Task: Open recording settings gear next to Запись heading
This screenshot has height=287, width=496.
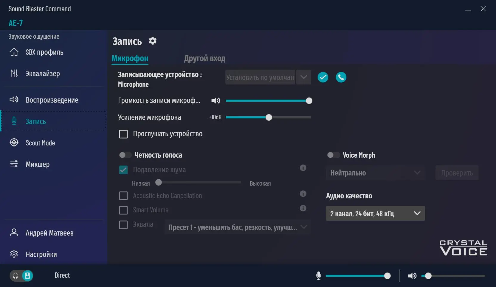Action: pos(153,41)
